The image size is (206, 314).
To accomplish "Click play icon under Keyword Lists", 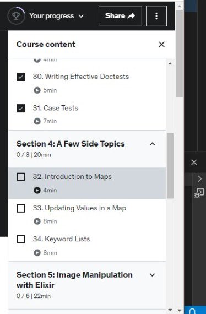I will 37,252.
